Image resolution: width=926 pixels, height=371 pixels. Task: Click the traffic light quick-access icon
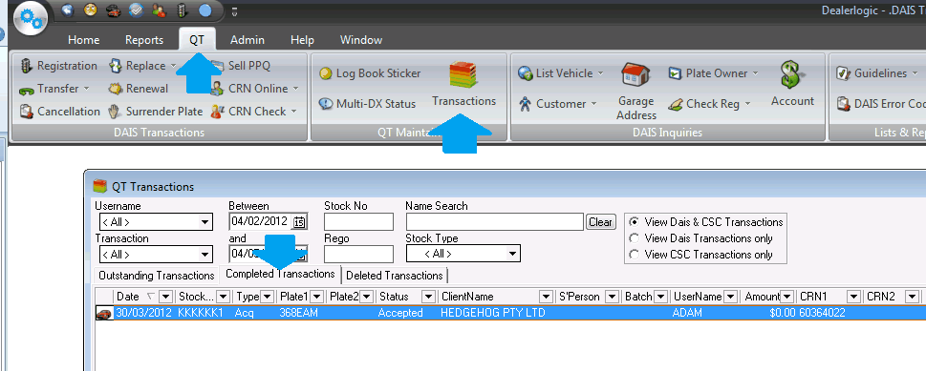182,10
